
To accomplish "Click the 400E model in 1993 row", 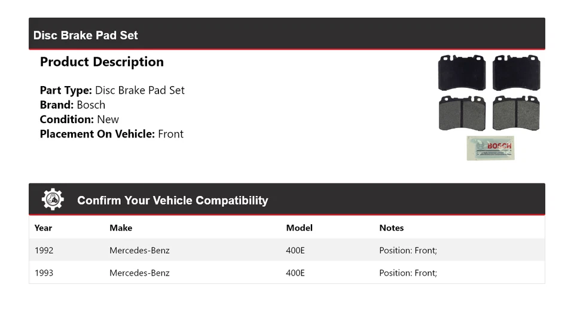I will pos(295,273).
